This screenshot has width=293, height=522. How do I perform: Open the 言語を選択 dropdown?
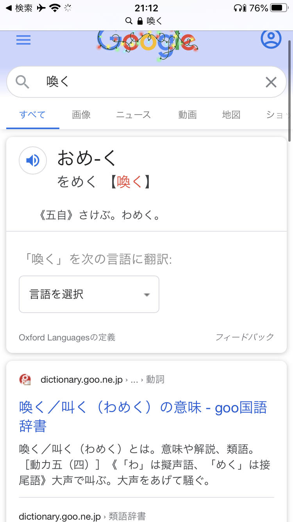tap(89, 294)
